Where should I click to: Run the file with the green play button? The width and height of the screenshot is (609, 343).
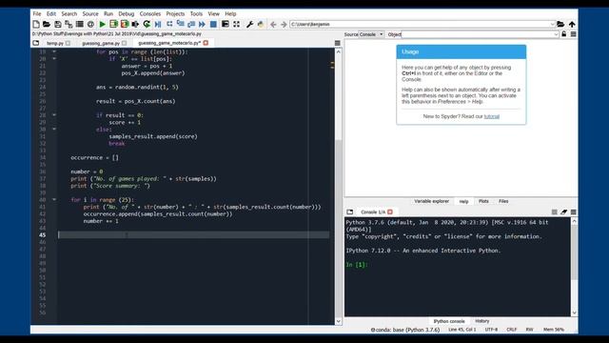coord(103,24)
